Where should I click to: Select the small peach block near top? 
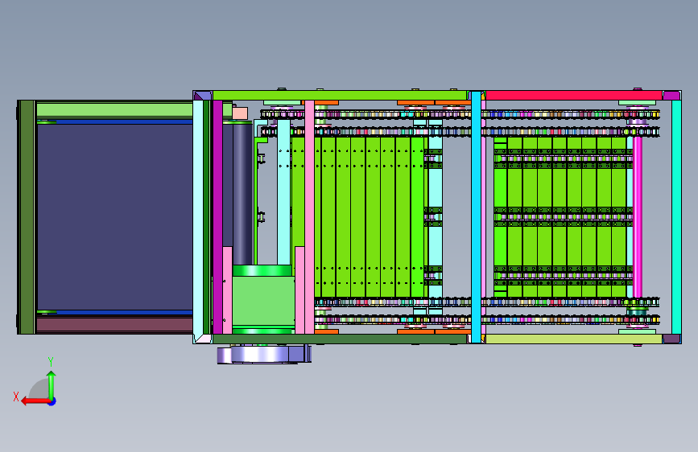[x=240, y=113]
